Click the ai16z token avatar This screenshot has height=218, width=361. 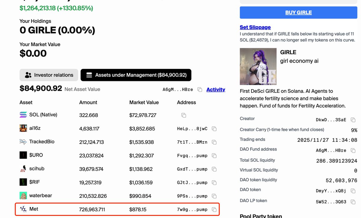coord(23,128)
